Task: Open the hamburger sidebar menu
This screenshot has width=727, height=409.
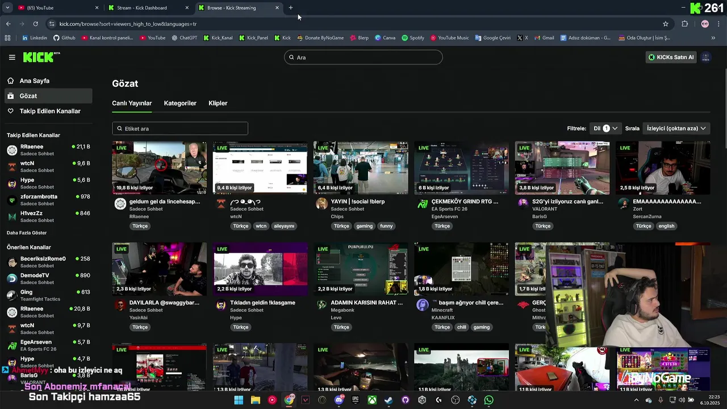Action: (12, 57)
